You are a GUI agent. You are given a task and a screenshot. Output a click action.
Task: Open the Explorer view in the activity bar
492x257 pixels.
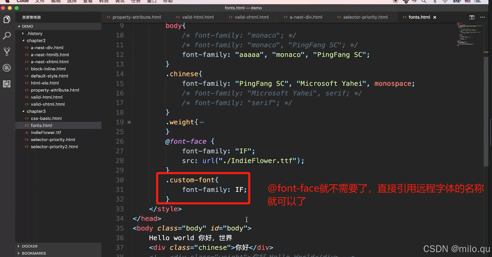(7, 19)
